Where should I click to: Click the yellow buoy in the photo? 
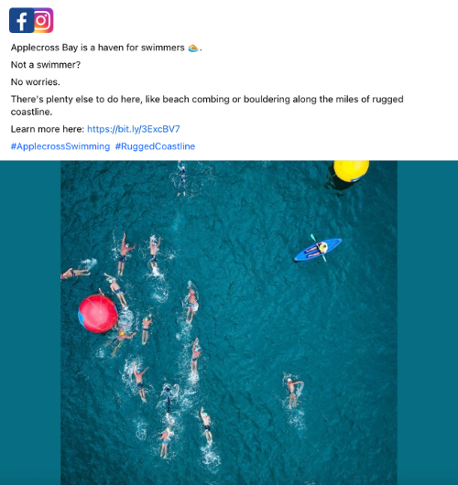(x=351, y=170)
